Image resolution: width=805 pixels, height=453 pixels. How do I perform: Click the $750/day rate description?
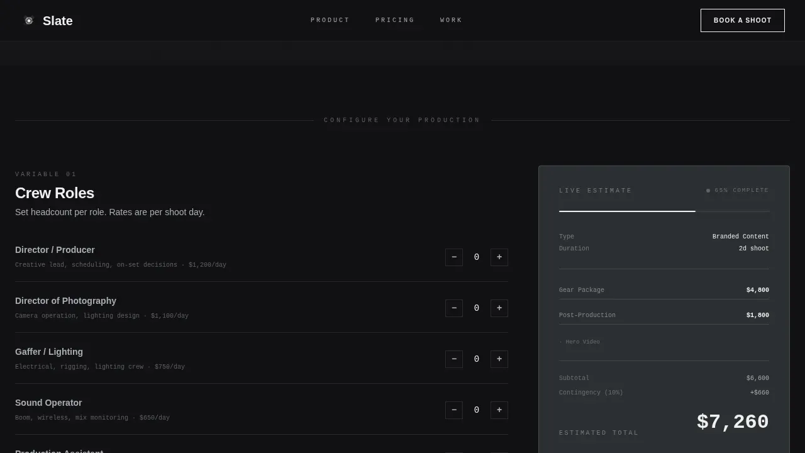pos(100,367)
